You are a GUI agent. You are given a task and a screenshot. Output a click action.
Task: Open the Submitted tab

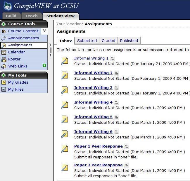pos(87,40)
